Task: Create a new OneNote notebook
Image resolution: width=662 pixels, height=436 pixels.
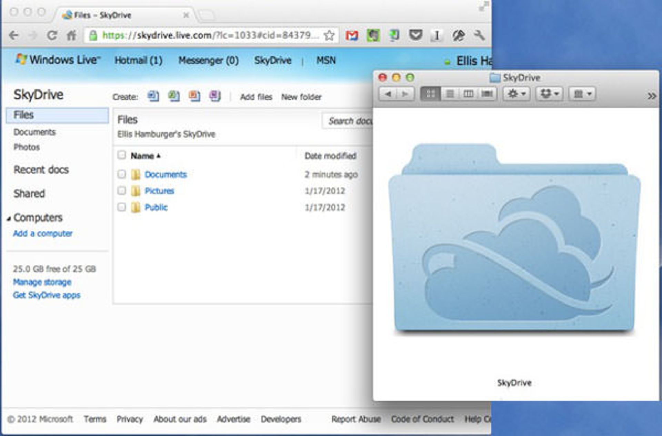Action: pyautogui.click(x=215, y=96)
